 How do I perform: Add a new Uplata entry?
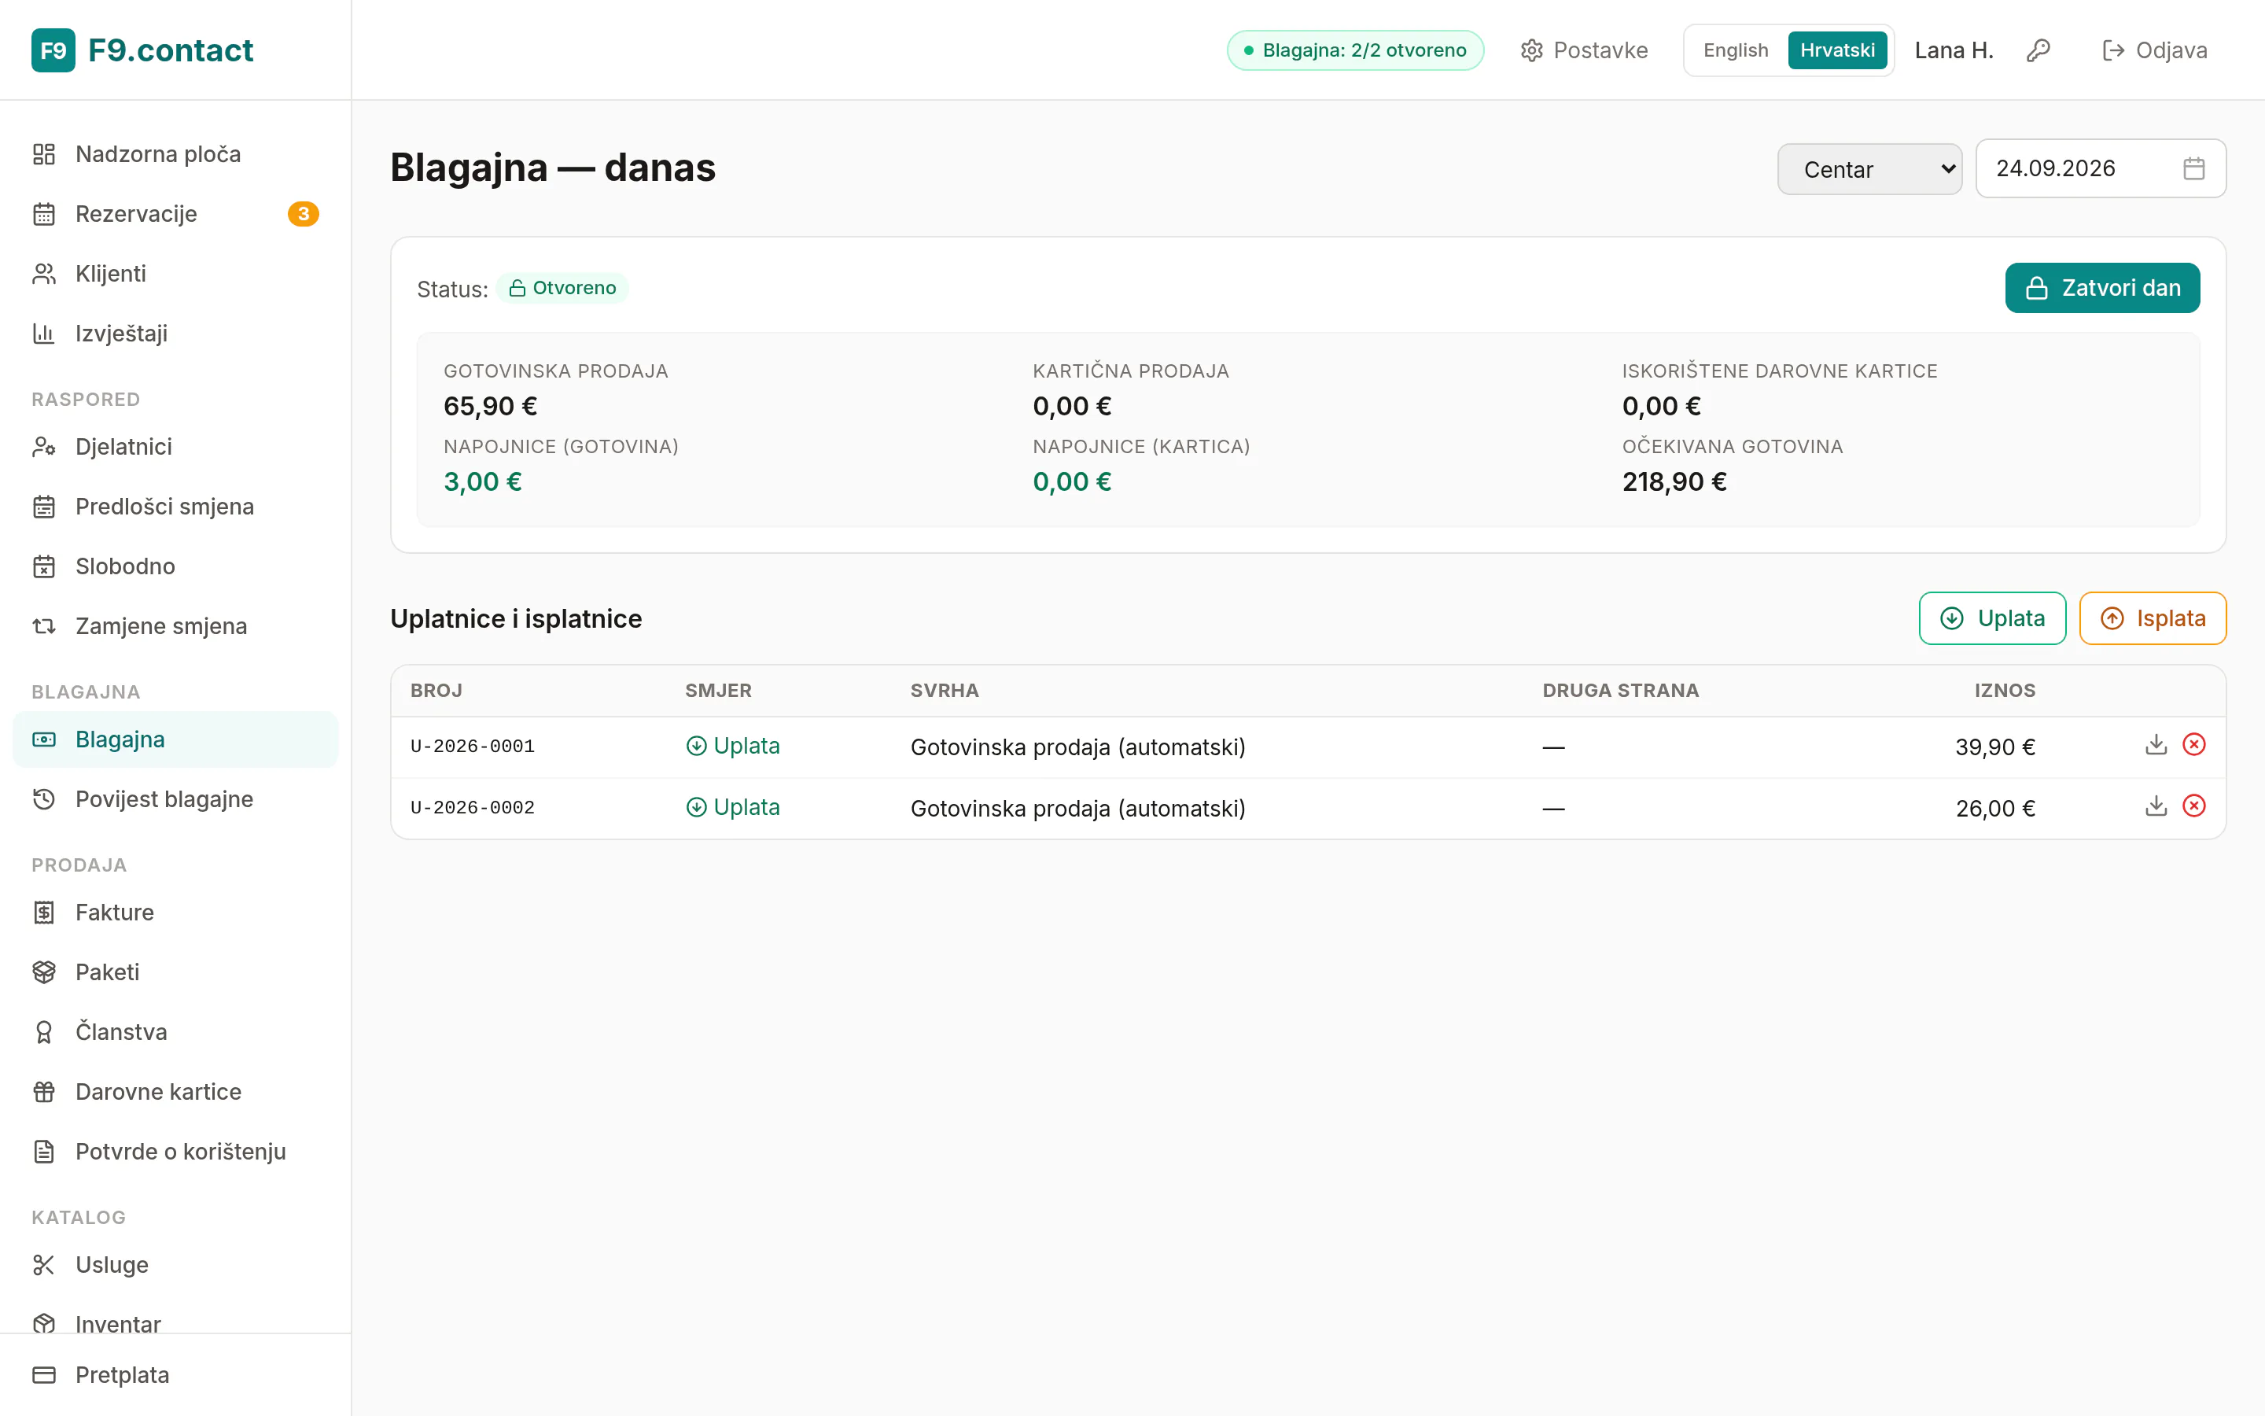(1991, 619)
